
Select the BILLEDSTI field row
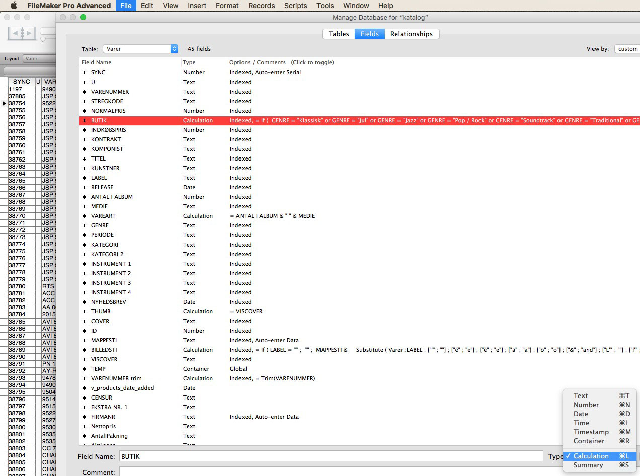point(360,350)
